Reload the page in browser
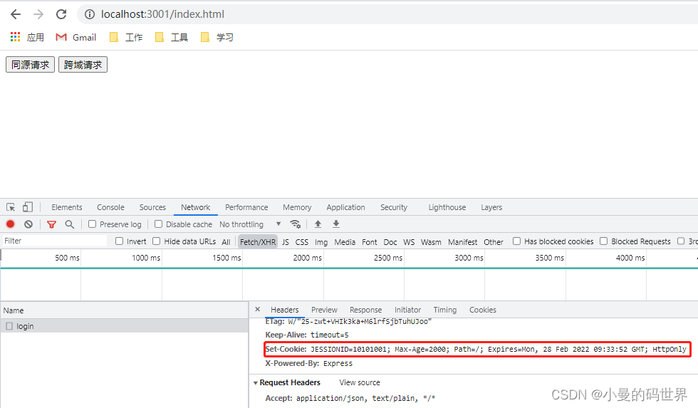This screenshot has width=698, height=408. pyautogui.click(x=61, y=14)
